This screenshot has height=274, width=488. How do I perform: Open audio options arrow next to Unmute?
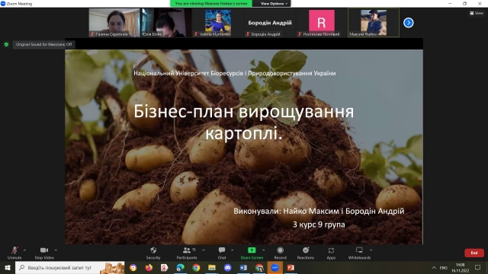coord(24,250)
